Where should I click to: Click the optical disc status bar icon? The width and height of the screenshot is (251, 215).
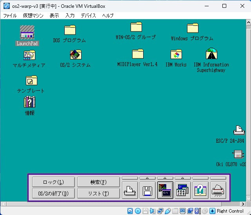coord(138,211)
